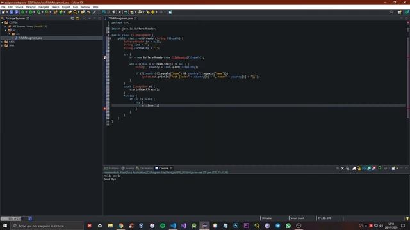This screenshot has height=230, width=410.
Task: Switch to the Declaration tab
Action: [x=145, y=169]
